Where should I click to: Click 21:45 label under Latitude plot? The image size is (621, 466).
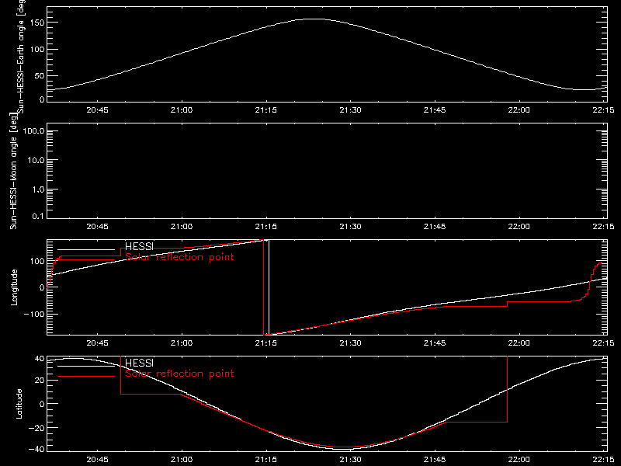coord(435,460)
